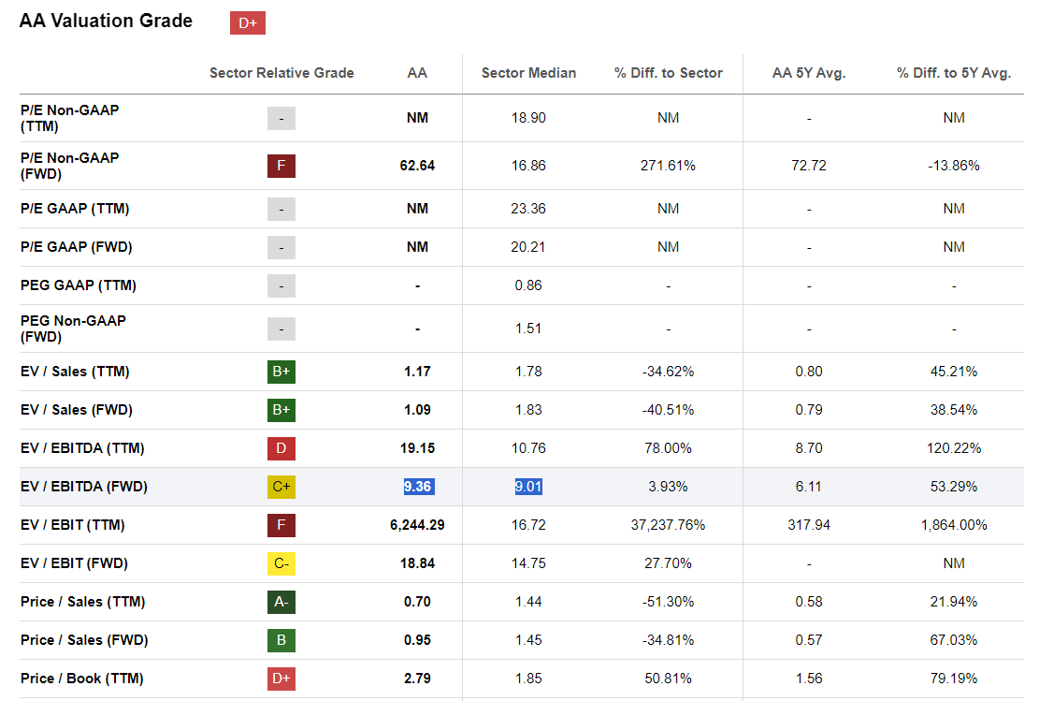Click the C- grade badge for EV / EBIT (FWD)
This screenshot has height=701, width=1039.
[281, 563]
